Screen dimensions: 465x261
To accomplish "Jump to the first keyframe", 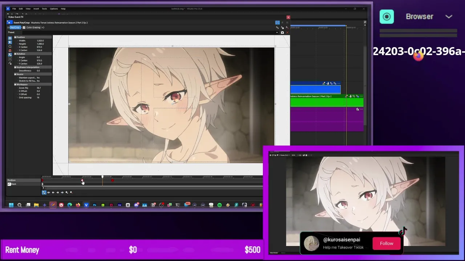I will (49, 192).
